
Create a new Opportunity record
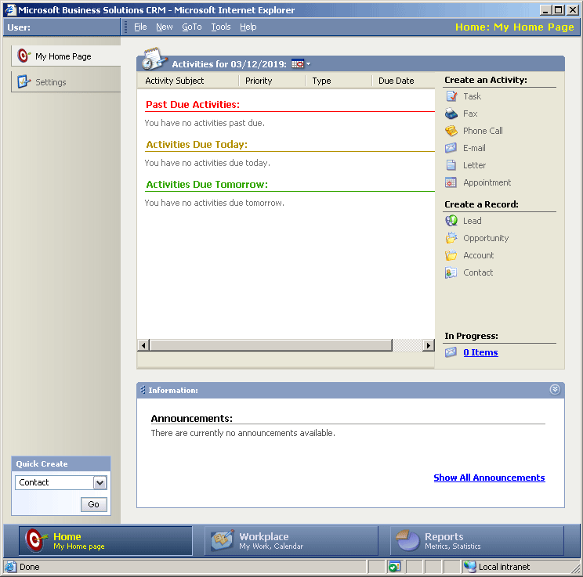point(486,238)
